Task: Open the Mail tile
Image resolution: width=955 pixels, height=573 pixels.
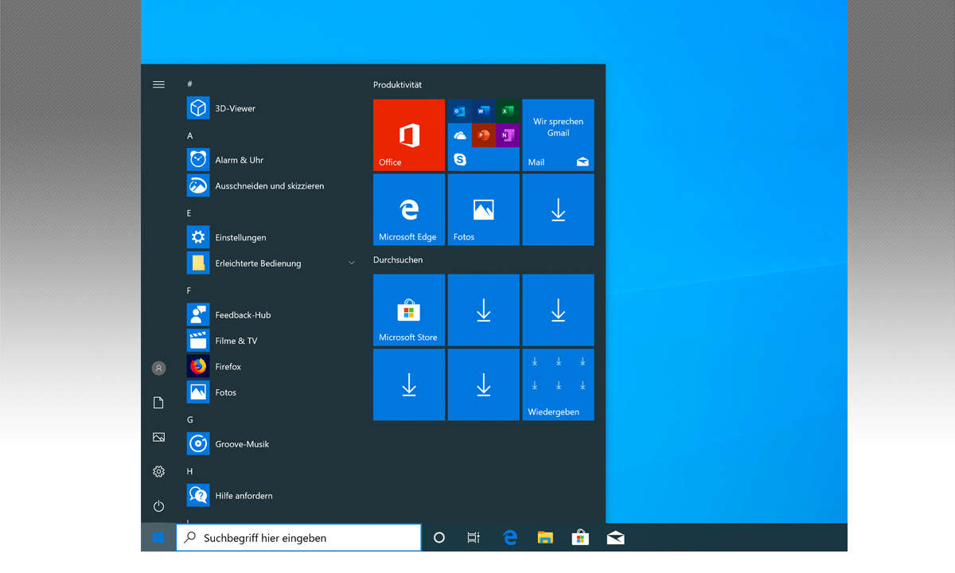Action: click(x=558, y=135)
